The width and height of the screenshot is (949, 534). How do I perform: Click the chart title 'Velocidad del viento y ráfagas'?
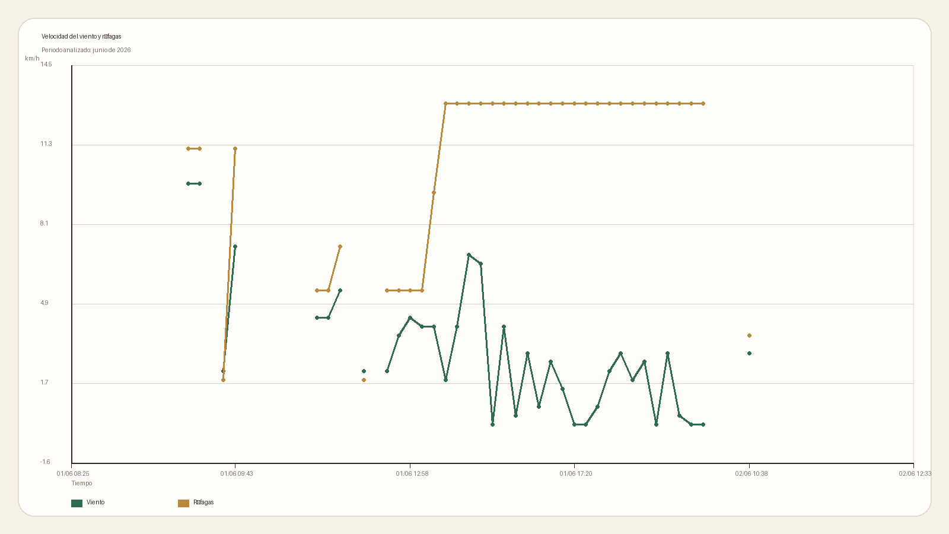coord(81,37)
